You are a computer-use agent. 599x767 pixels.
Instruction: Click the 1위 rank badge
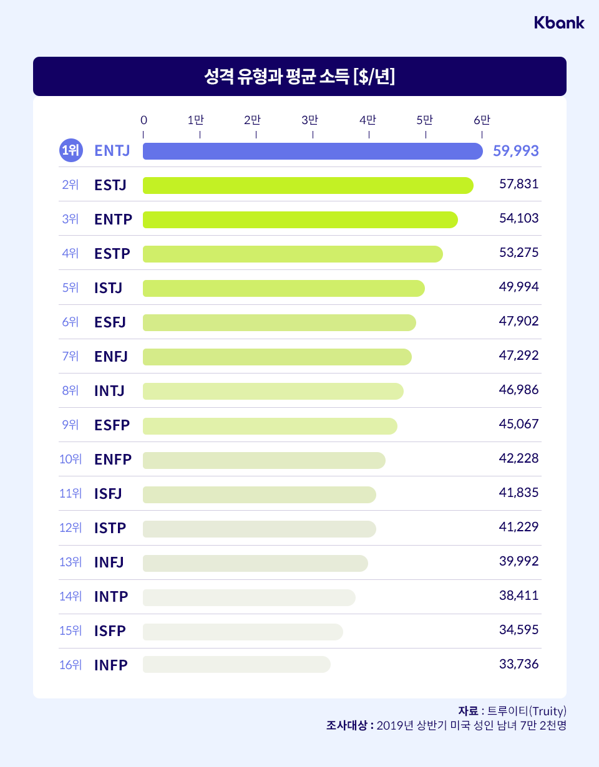pyautogui.click(x=71, y=151)
